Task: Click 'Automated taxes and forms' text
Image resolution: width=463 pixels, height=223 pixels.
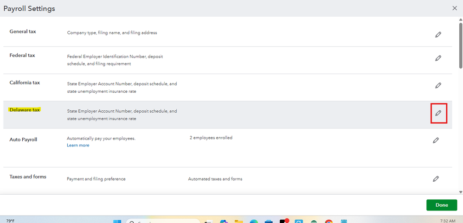Action: coord(215,179)
